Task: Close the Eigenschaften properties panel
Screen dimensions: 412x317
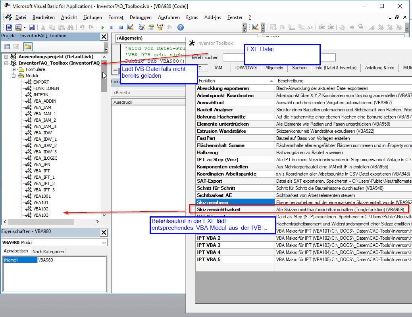Action: point(104,233)
